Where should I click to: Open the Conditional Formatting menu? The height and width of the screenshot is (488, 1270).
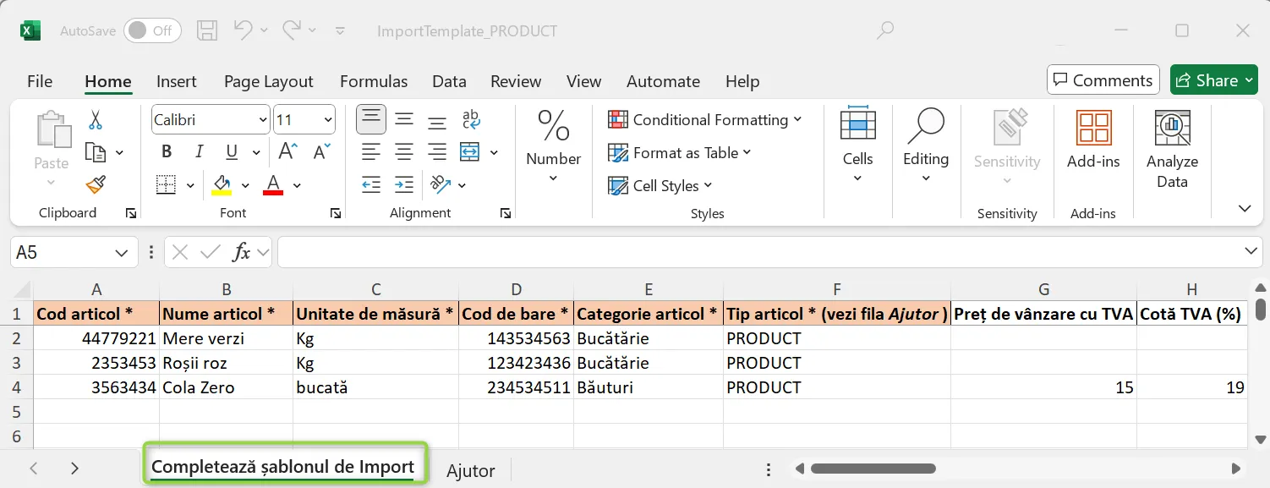click(704, 119)
